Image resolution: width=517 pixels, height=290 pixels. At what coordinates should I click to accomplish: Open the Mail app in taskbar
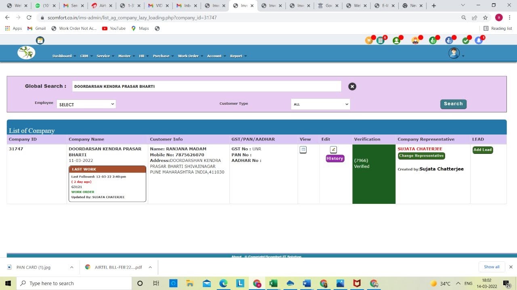pyautogui.click(x=207, y=284)
